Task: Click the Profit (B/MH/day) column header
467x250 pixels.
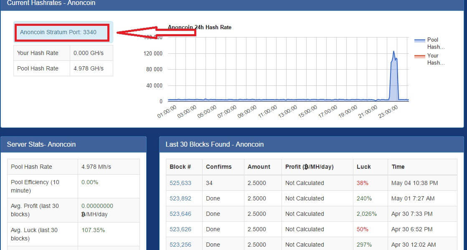Action: pyautogui.click(x=309, y=167)
